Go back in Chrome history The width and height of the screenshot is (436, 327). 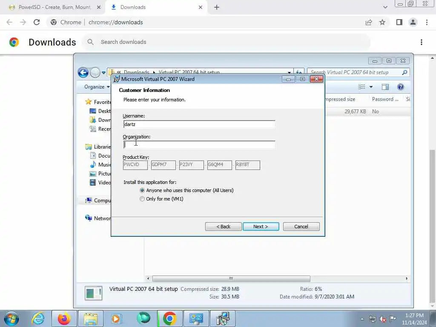(x=9, y=22)
